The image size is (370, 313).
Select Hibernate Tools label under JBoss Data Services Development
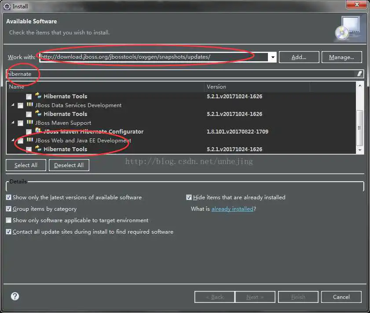(x=66, y=114)
